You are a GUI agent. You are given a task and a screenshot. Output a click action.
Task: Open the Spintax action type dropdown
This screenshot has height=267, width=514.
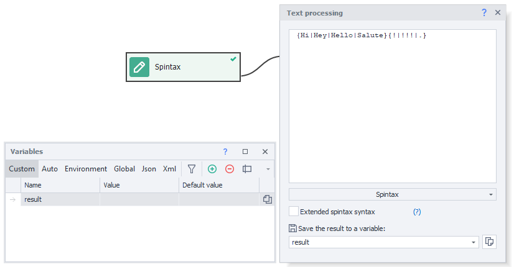tap(393, 194)
